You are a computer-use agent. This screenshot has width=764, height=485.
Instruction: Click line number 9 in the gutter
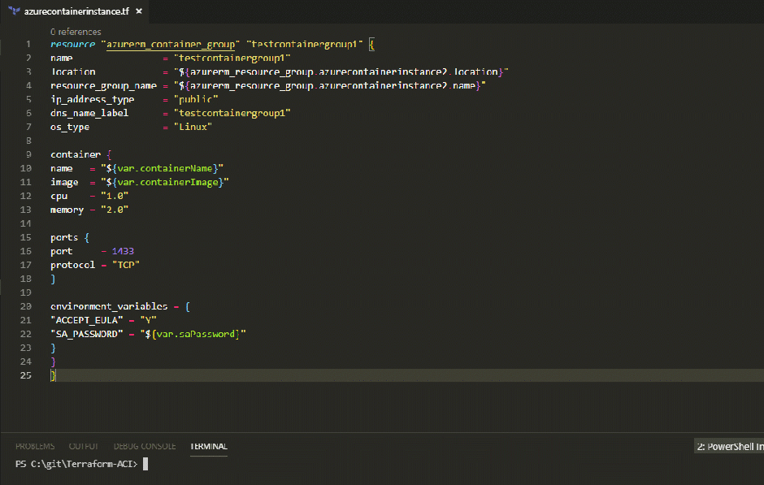pyautogui.click(x=28, y=154)
